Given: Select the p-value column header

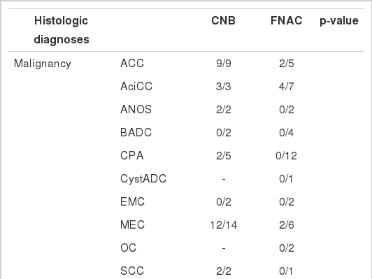Looking at the screenshot, I should (x=339, y=21).
